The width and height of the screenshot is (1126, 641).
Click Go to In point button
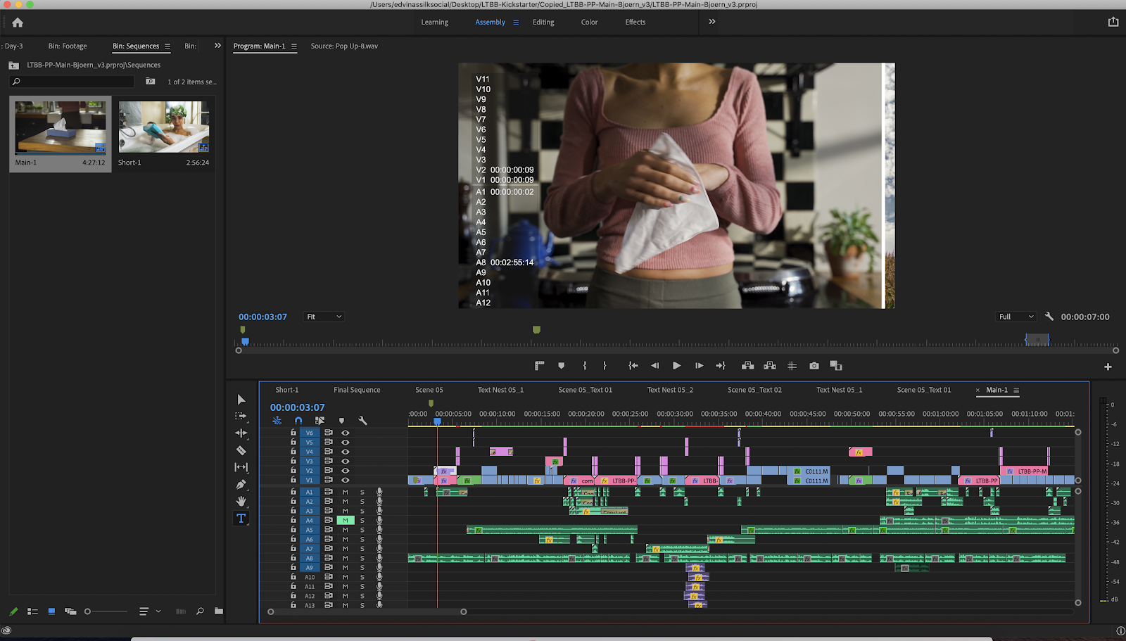tap(633, 366)
